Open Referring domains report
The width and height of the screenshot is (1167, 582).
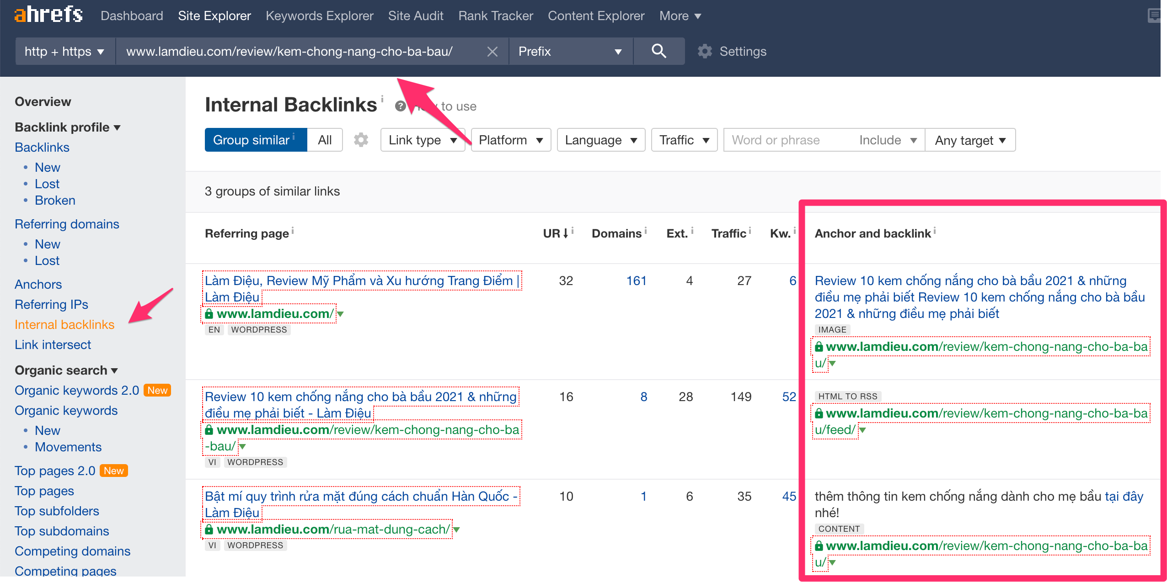tap(67, 224)
